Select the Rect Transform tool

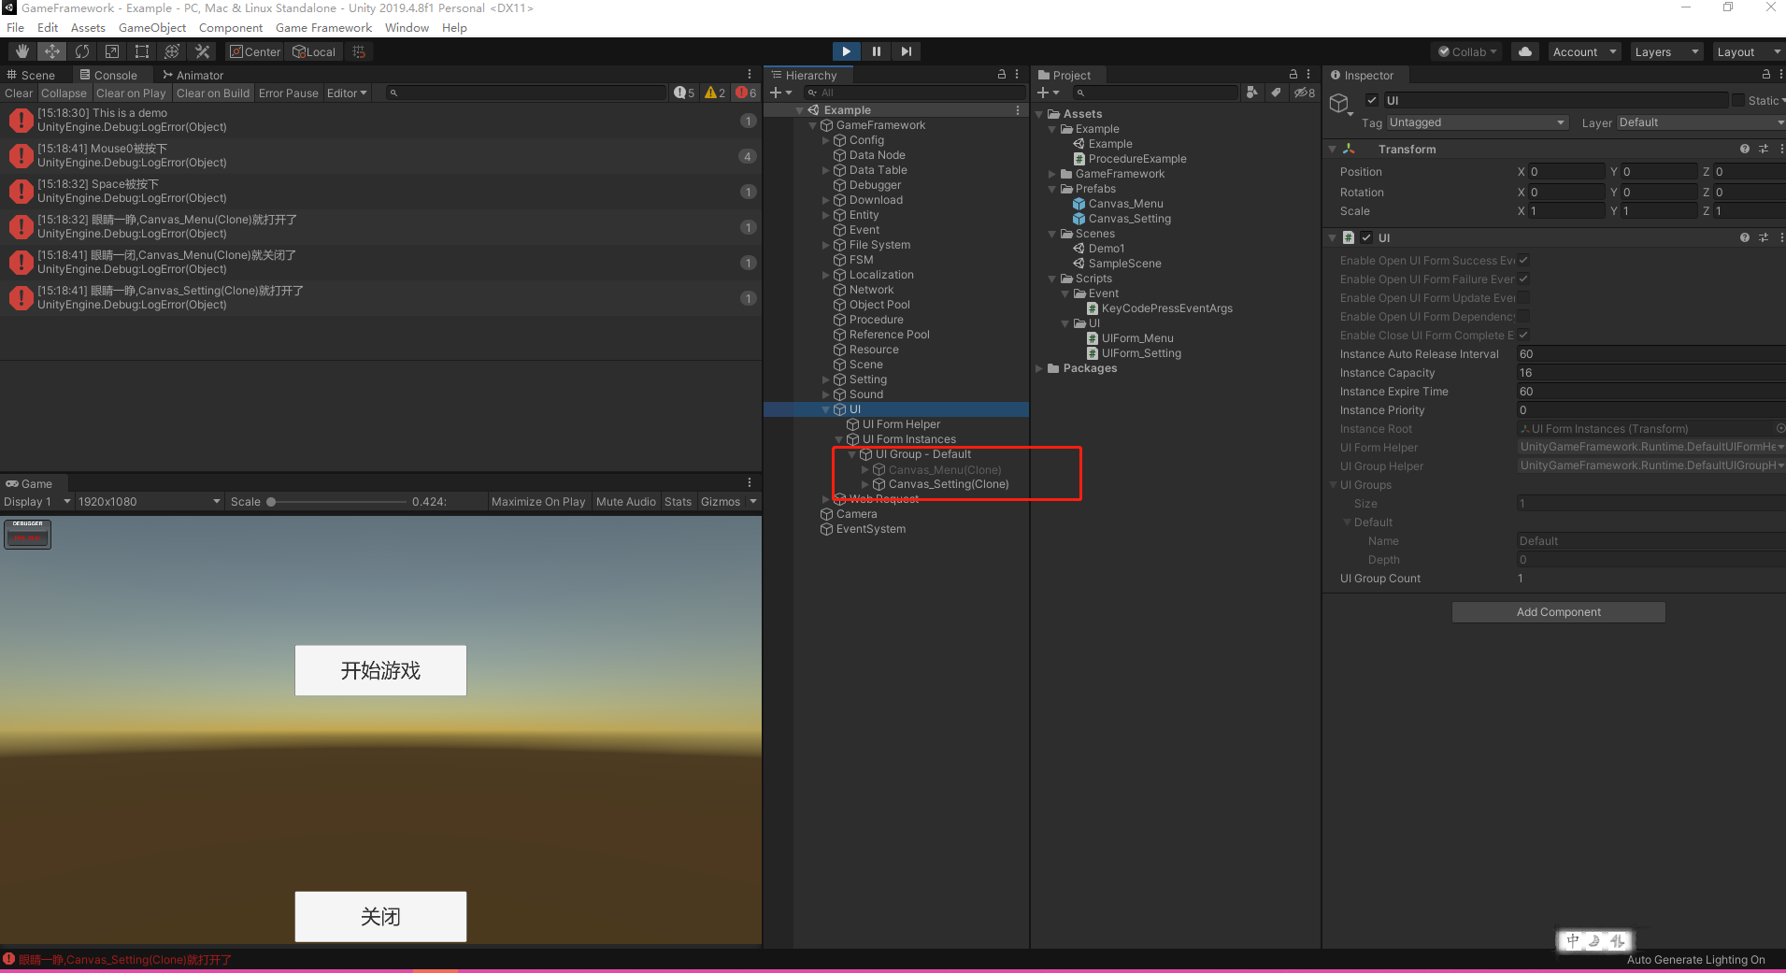142,51
